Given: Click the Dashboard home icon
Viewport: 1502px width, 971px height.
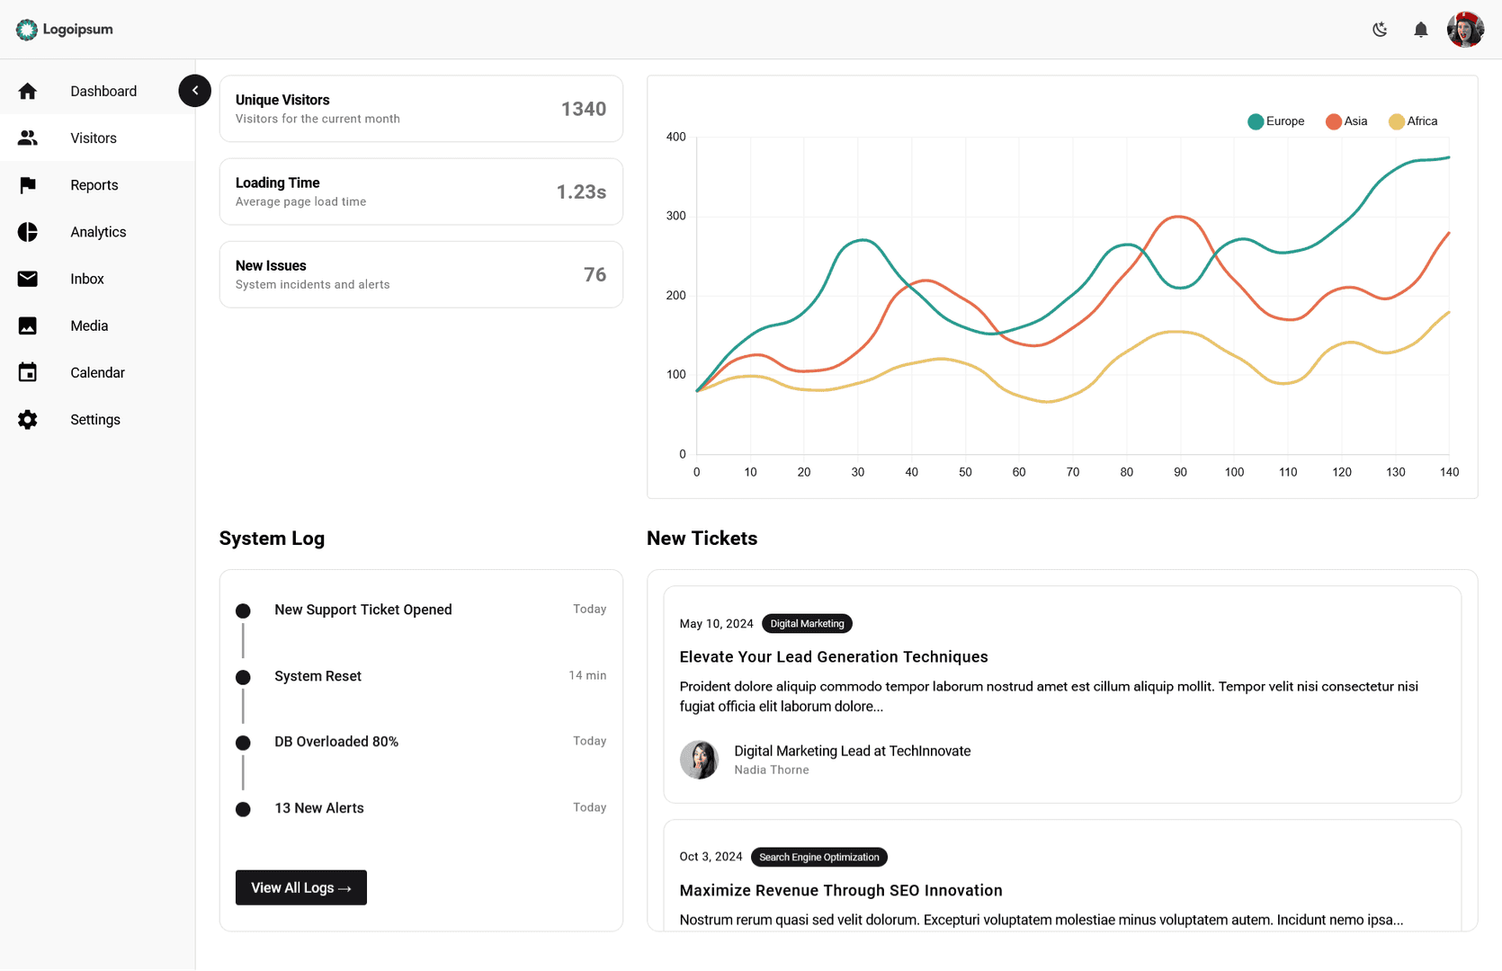Looking at the screenshot, I should point(28,91).
